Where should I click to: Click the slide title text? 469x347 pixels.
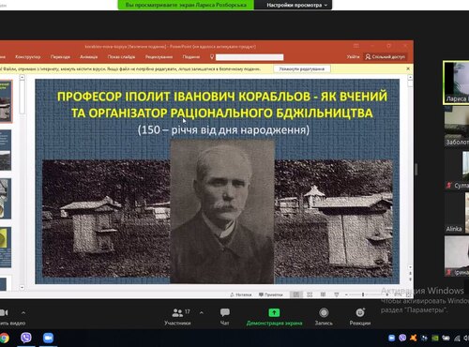point(222,105)
